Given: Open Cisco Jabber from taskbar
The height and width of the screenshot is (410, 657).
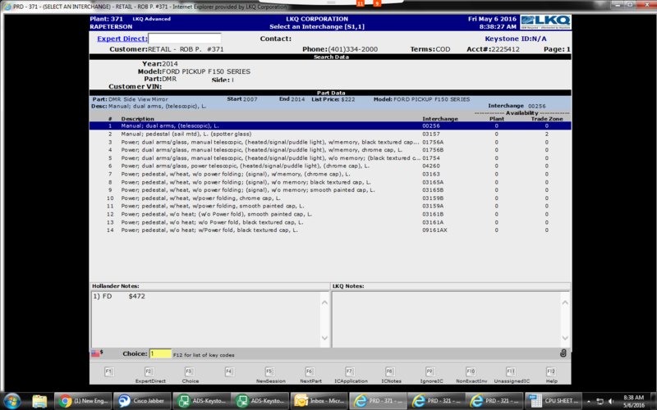Looking at the screenshot, I should click(141, 401).
